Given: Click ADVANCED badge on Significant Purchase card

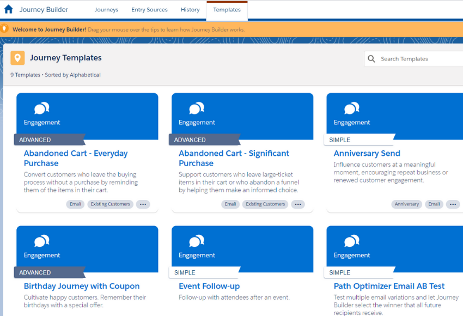Looking at the screenshot, I should click(x=204, y=139).
